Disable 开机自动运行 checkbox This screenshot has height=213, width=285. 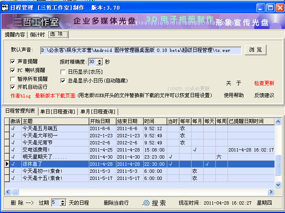13,87
